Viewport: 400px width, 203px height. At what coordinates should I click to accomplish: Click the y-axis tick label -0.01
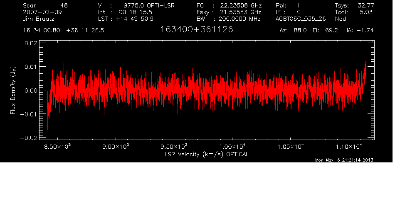click(29, 114)
